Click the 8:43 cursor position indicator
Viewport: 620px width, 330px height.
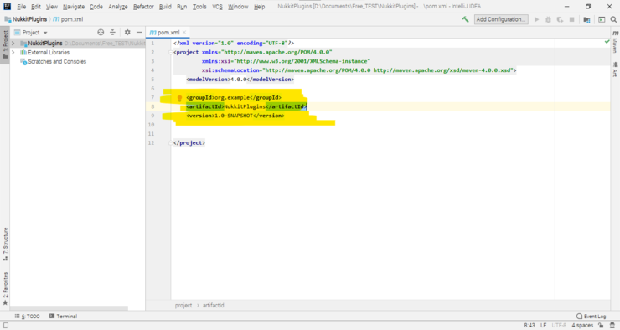(529, 325)
